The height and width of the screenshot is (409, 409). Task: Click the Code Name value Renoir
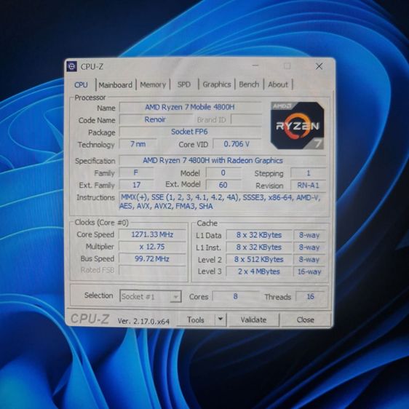point(155,119)
